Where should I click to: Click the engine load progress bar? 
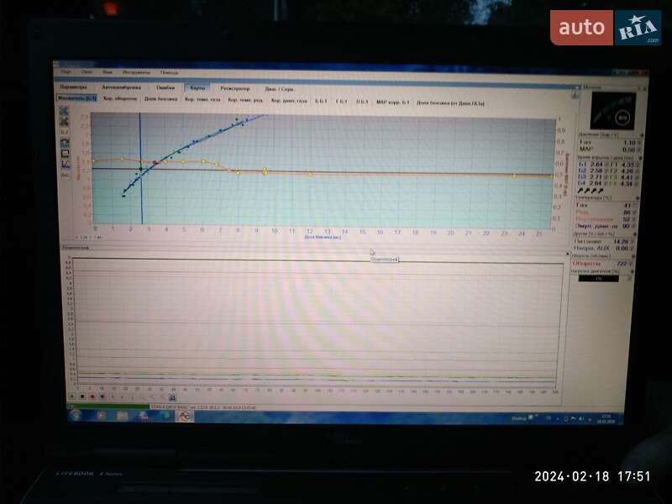click(x=598, y=279)
